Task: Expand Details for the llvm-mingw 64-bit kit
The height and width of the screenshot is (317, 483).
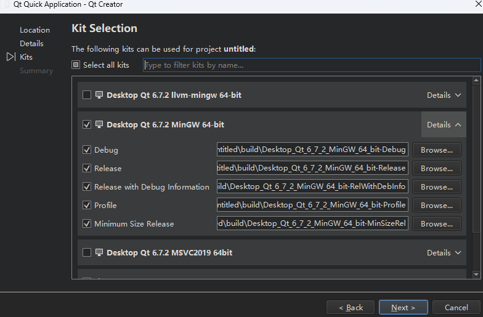Action: pos(444,95)
